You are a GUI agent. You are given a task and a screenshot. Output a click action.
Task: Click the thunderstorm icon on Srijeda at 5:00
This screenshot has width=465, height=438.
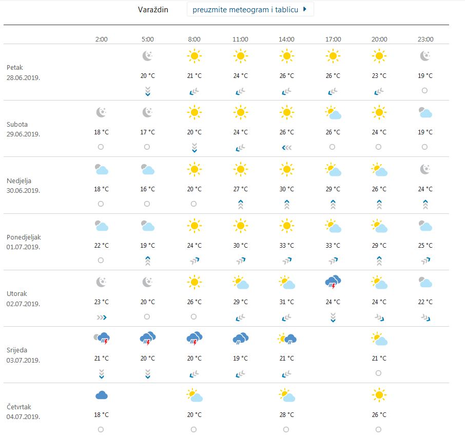coord(147,339)
